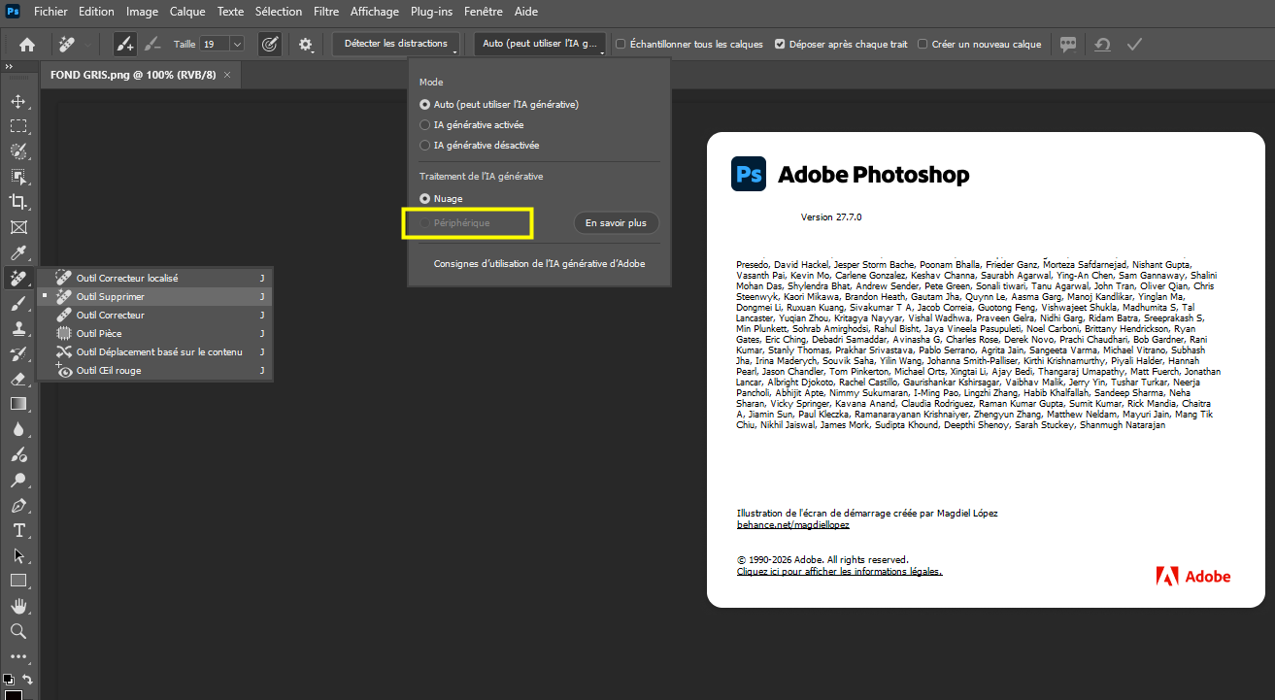Open the Plug-ins menu
This screenshot has height=700, width=1275.
(x=431, y=12)
